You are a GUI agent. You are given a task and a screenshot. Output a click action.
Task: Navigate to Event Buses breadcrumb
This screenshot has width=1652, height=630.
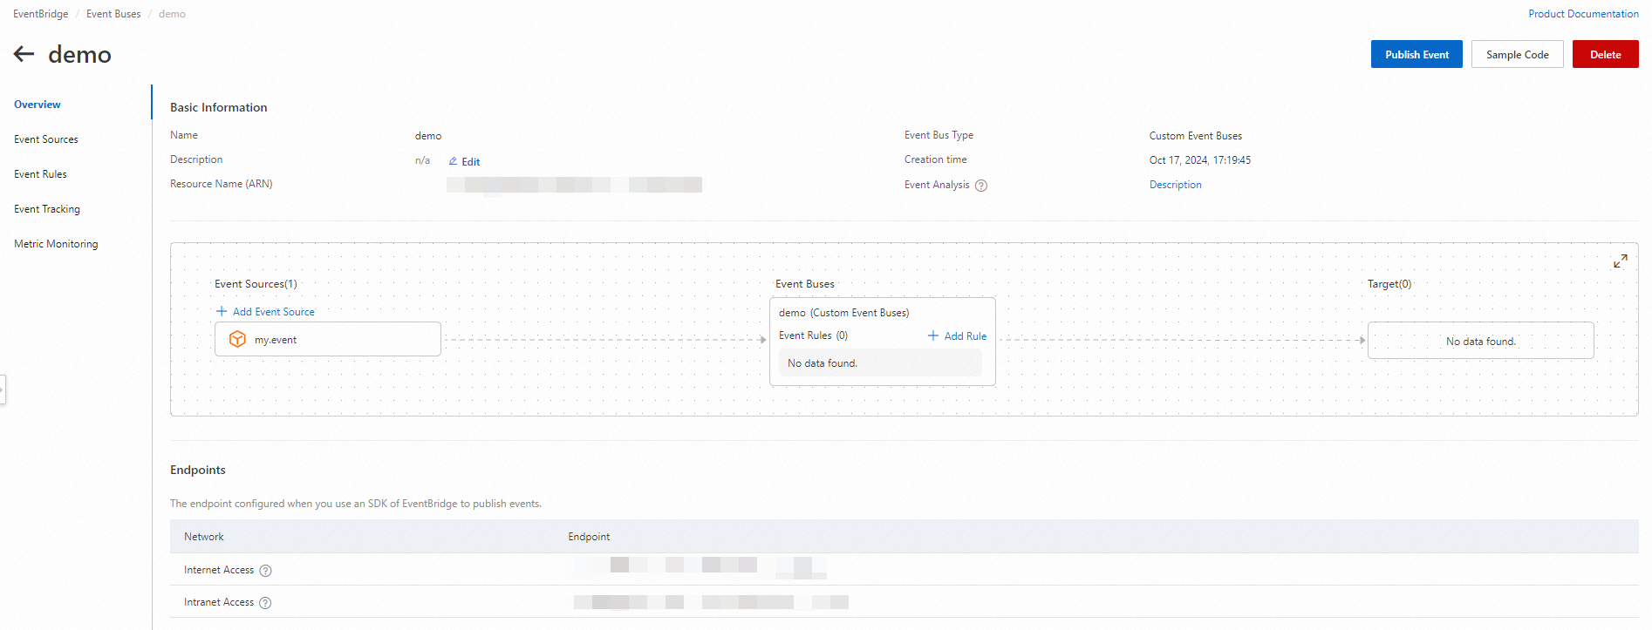pos(113,14)
